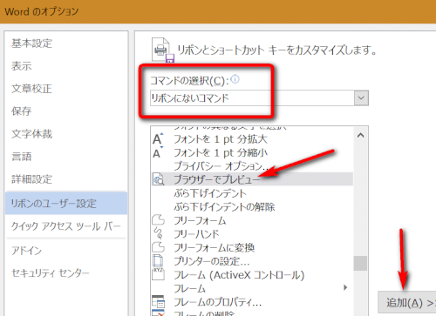Open the 保存 category

tap(22, 111)
